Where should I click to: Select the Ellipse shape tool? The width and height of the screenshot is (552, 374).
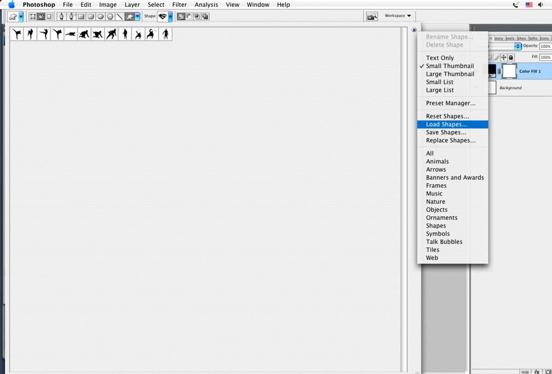(x=100, y=16)
